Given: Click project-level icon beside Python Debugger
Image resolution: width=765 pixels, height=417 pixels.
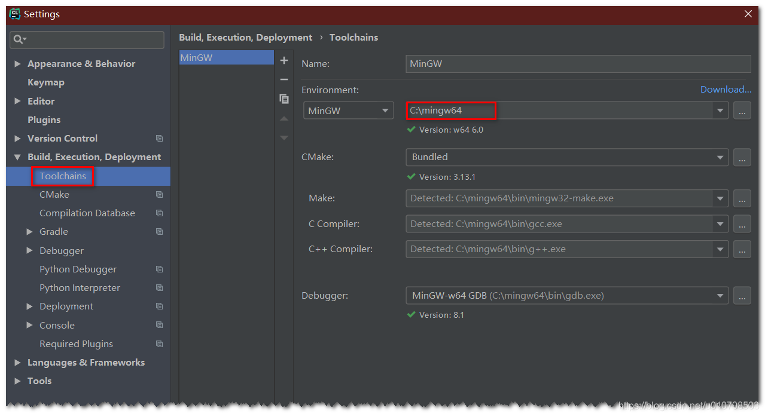Looking at the screenshot, I should coord(159,269).
